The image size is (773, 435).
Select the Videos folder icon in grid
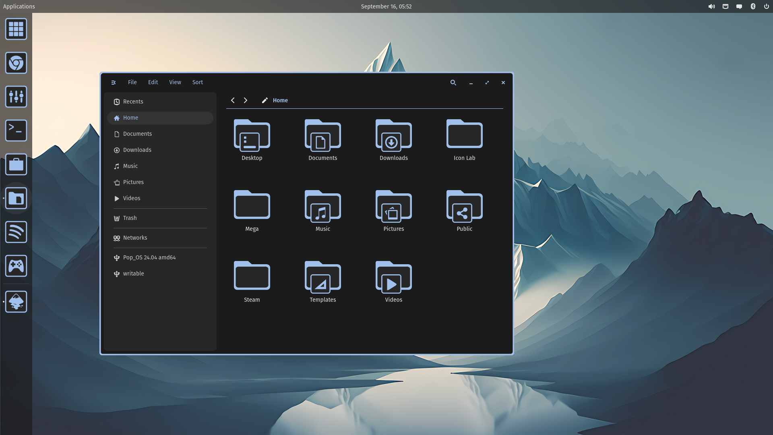coord(394,277)
